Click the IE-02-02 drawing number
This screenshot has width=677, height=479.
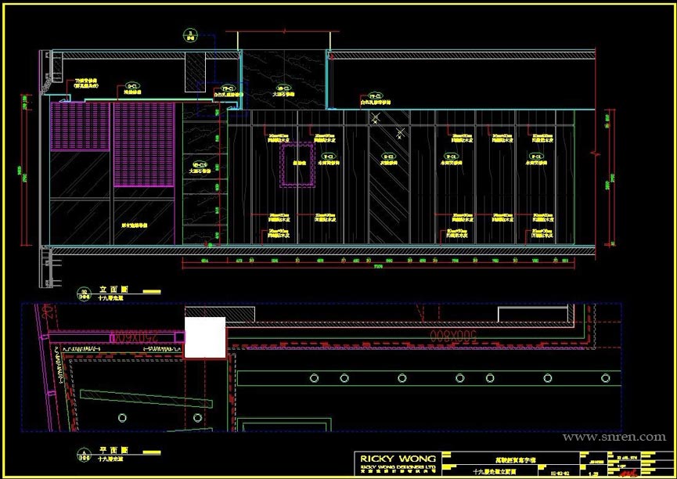tap(560, 473)
